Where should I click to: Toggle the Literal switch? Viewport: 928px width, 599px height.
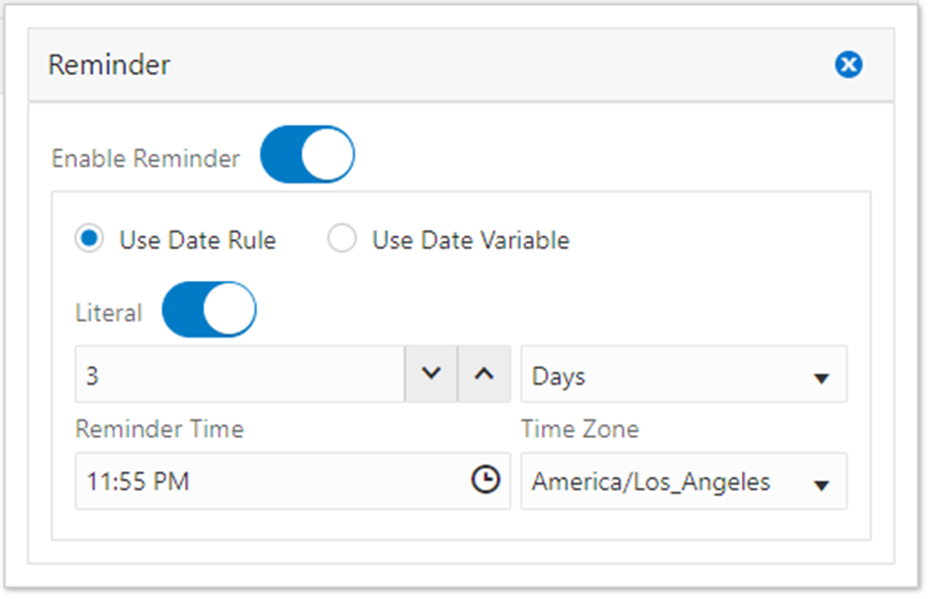coord(209,309)
